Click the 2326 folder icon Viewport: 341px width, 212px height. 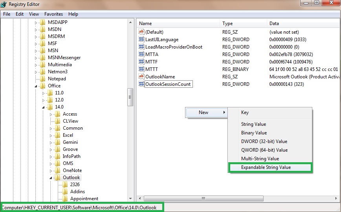tap(65, 185)
